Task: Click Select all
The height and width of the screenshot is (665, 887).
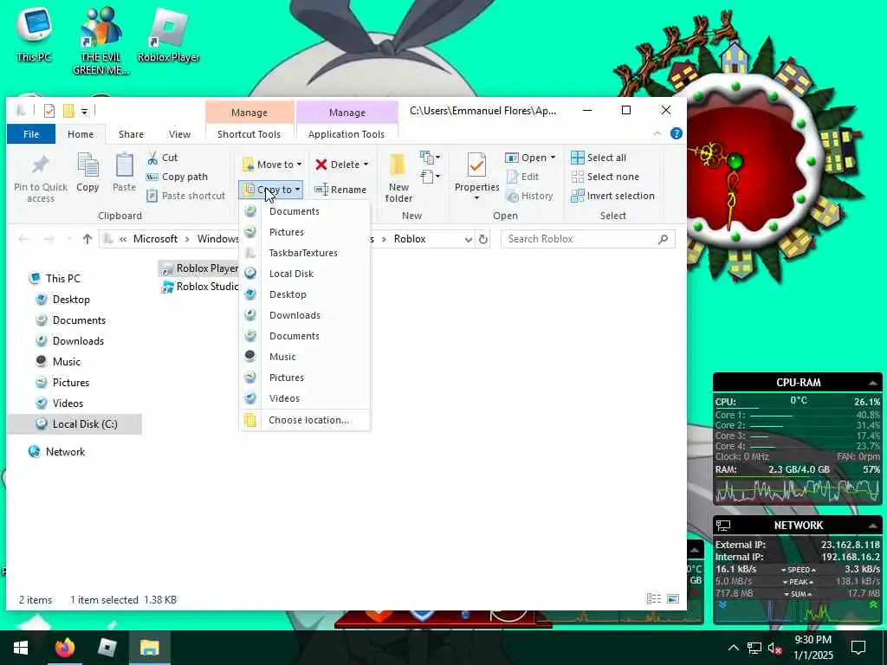Action: 599,158
